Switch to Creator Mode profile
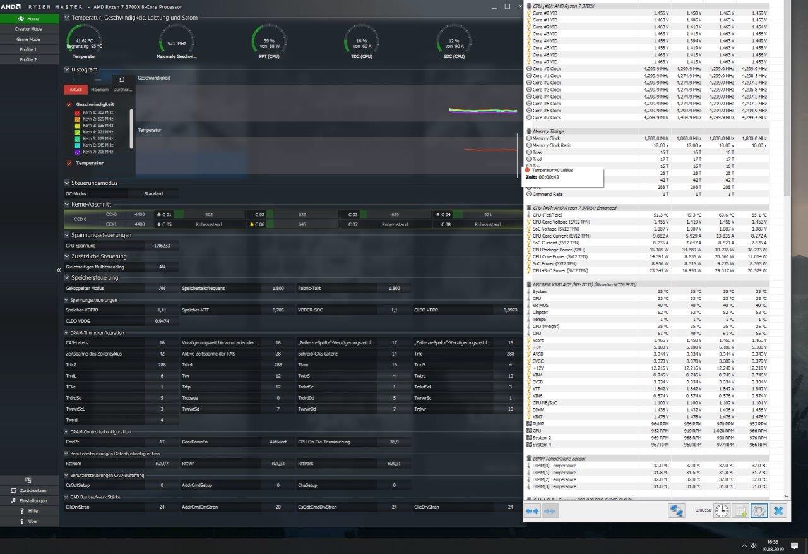Viewport: 808px width, 554px height. [x=29, y=29]
